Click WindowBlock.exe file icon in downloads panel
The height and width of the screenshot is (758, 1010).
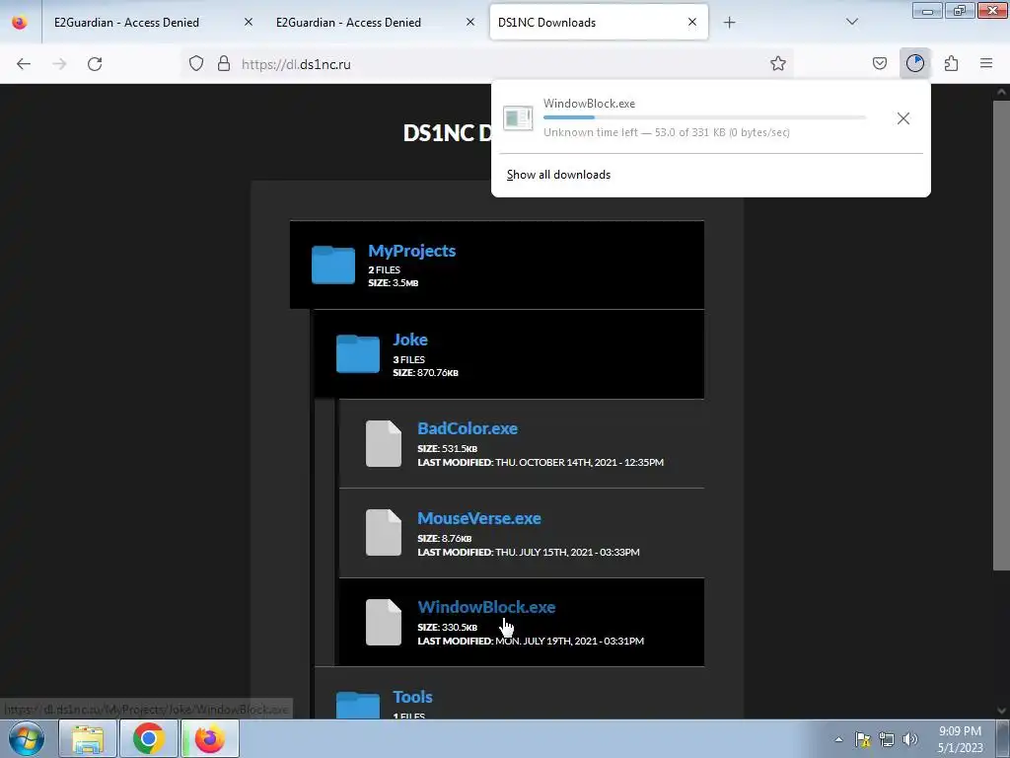(518, 118)
